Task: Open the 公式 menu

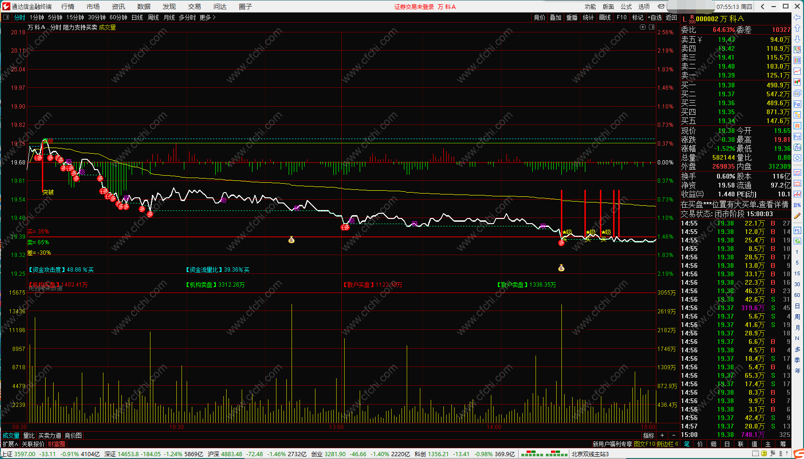Action: point(626,7)
